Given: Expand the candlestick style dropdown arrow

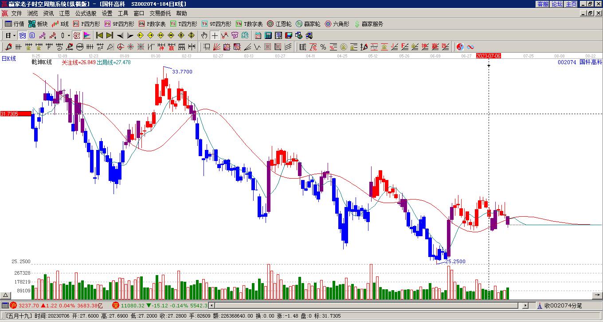Looking at the screenshot, I should 69,35.
